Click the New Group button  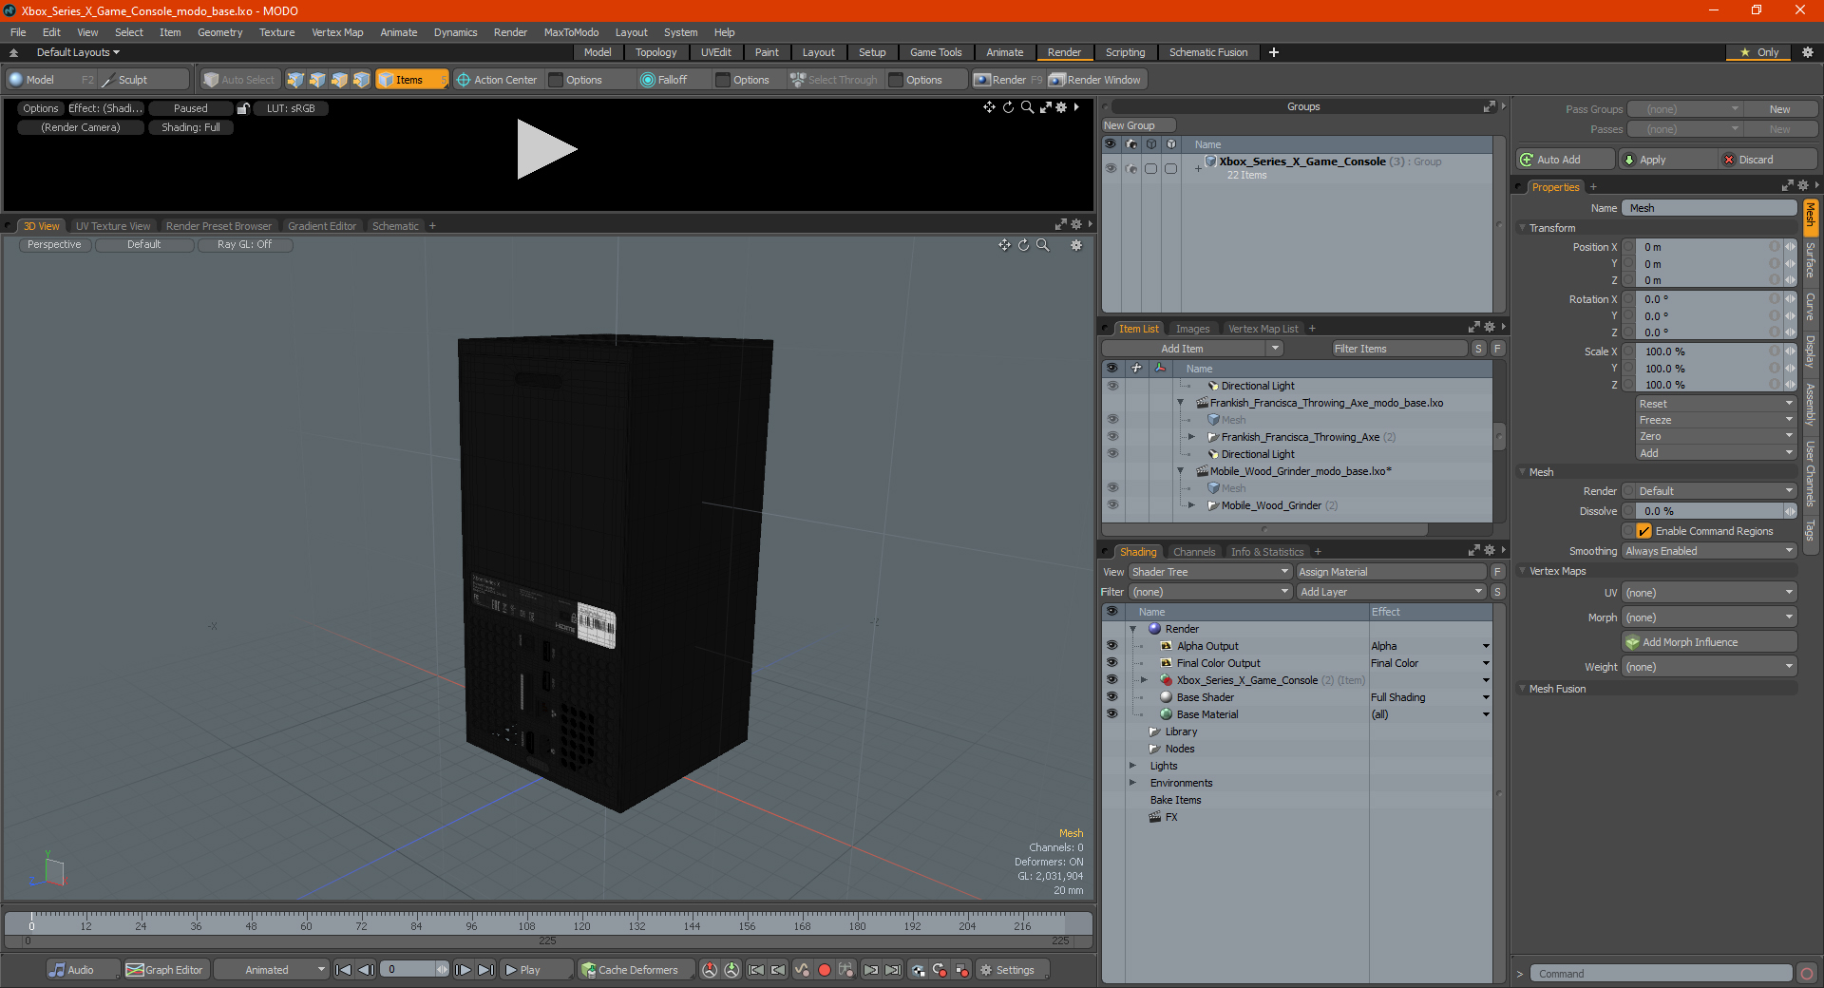click(1138, 125)
